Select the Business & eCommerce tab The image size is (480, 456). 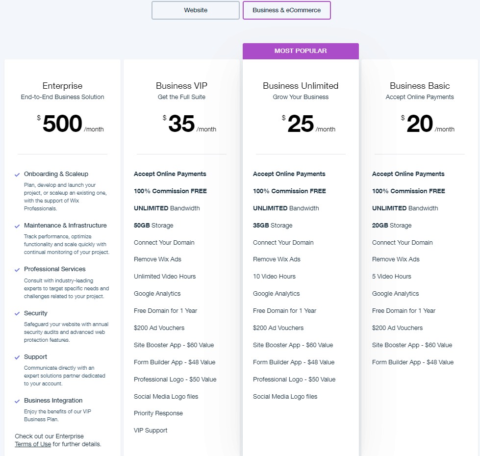[x=286, y=10]
